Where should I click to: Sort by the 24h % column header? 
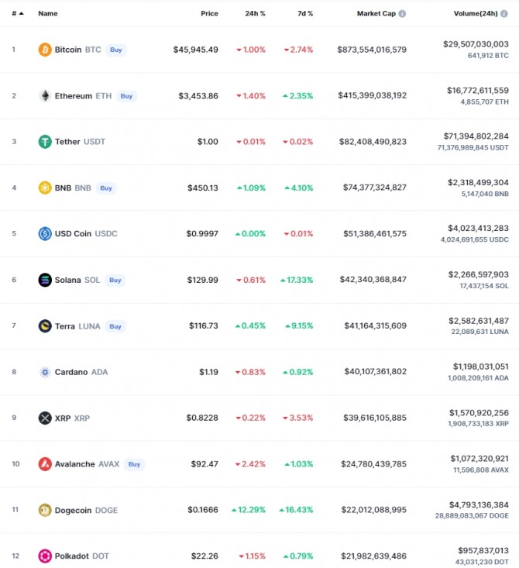255,14
